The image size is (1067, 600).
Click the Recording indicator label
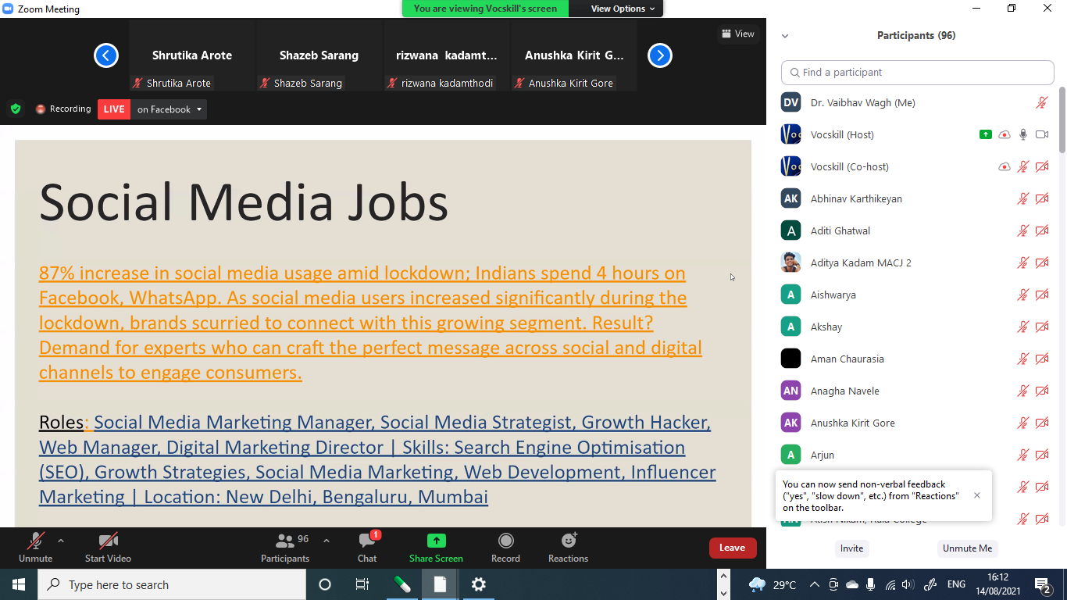[x=63, y=109]
